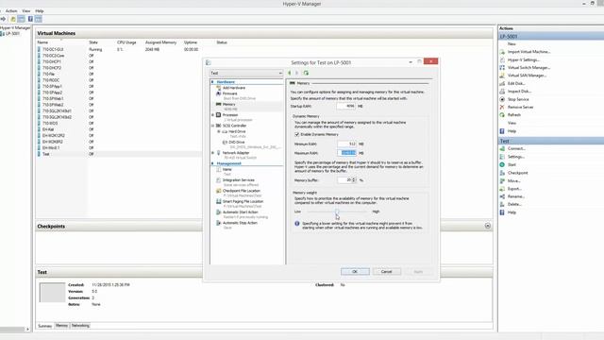Select Smart Paging File Location setting
The height and width of the screenshot is (340, 604).
tap(243, 201)
